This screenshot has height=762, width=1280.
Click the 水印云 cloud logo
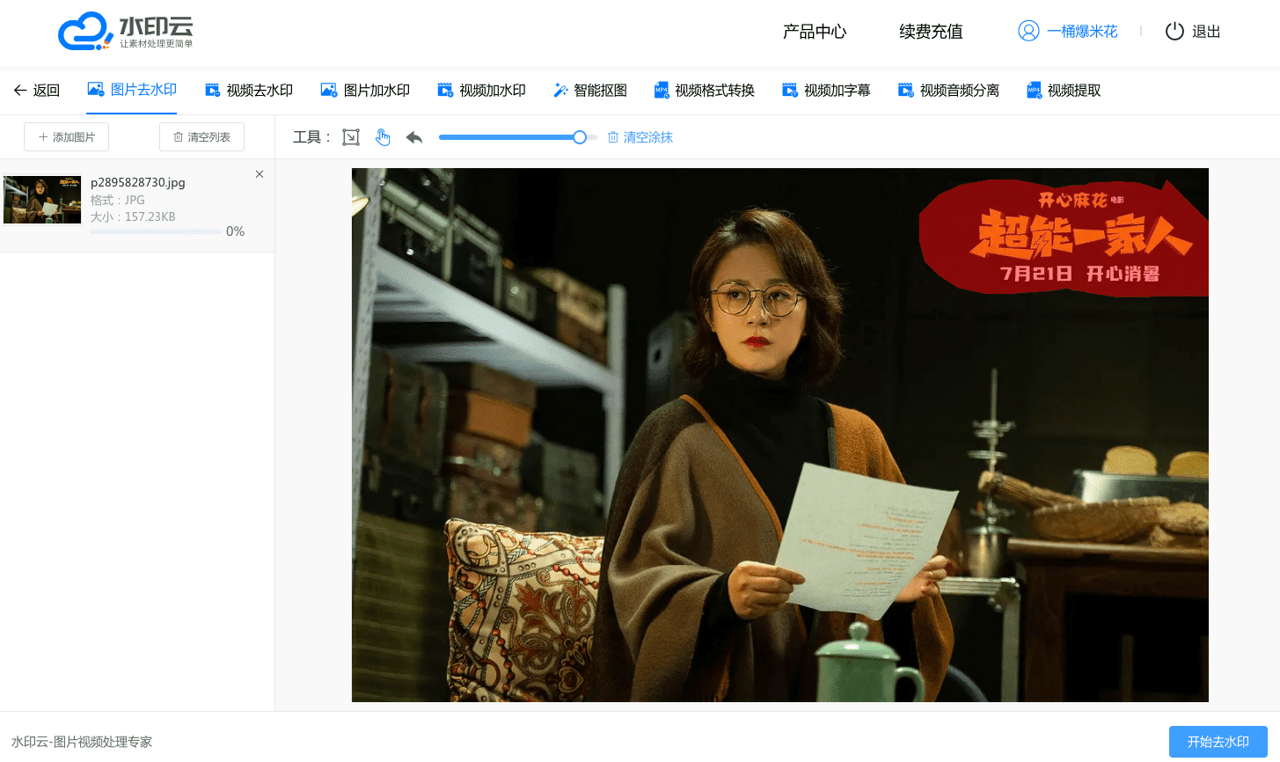click(x=126, y=32)
